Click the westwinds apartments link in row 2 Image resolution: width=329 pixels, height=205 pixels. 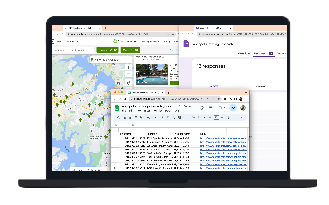pyautogui.click(x=224, y=138)
